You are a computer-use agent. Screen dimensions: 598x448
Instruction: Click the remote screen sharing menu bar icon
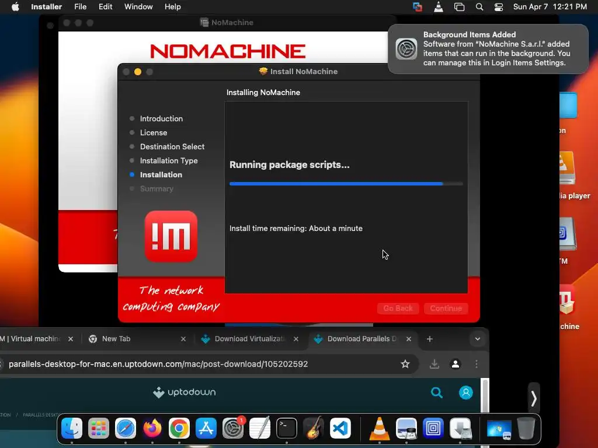coord(418,7)
